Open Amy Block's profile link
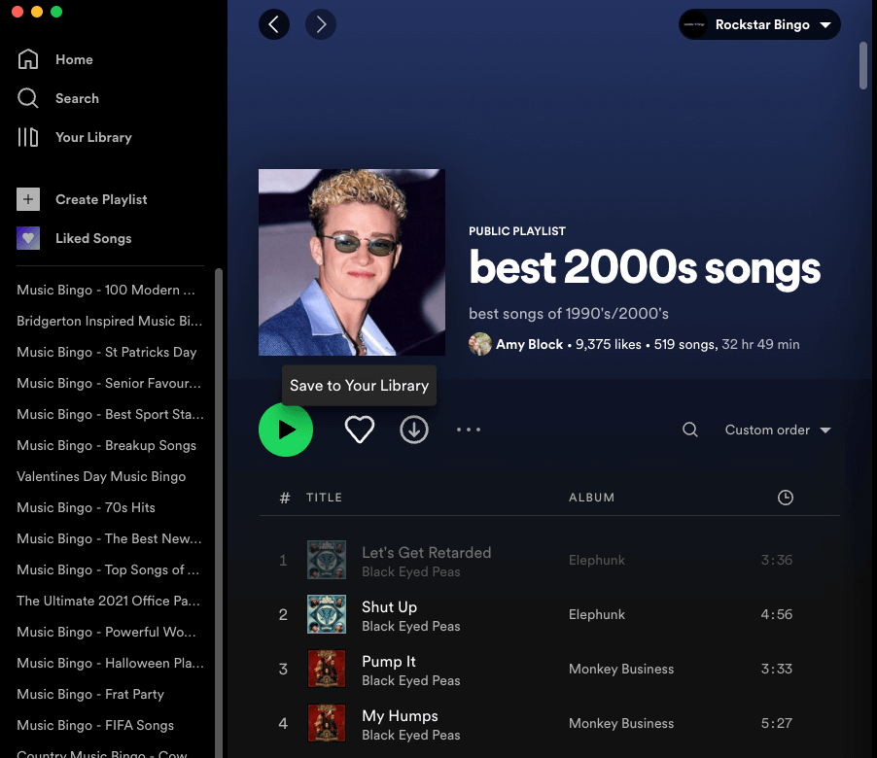The height and width of the screenshot is (758, 877). (x=529, y=344)
